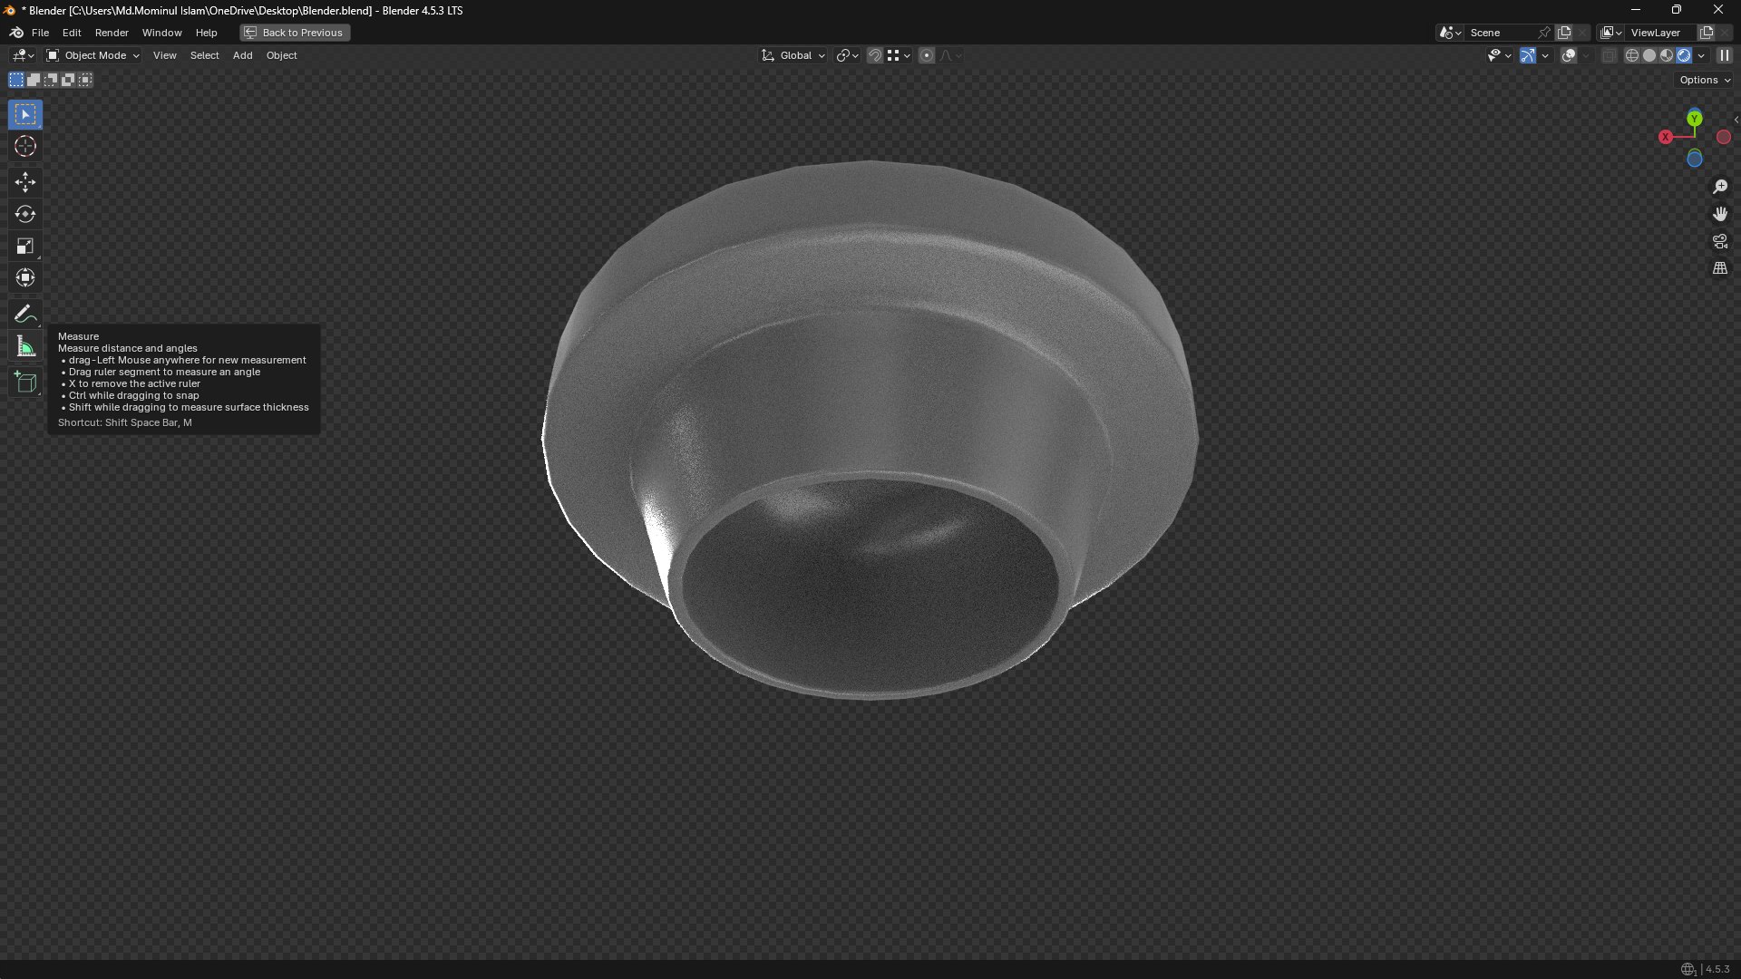Open the Blender logo menu
This screenshot has height=979, width=1741.
16,33
